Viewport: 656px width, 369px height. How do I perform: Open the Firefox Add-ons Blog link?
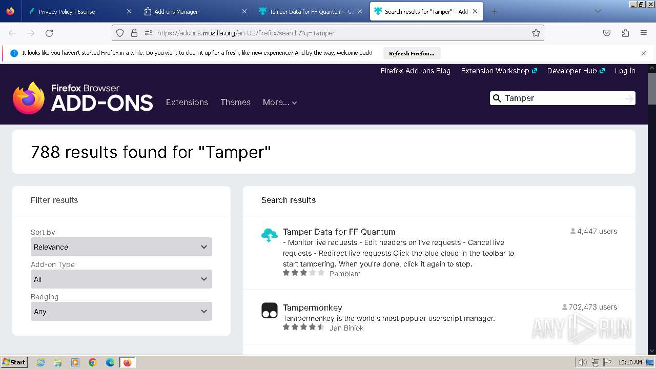tap(416, 71)
